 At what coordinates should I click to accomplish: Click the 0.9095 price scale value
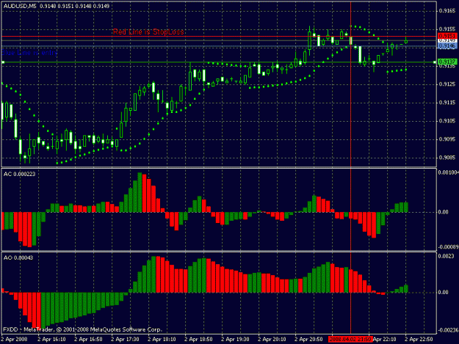pos(447,139)
